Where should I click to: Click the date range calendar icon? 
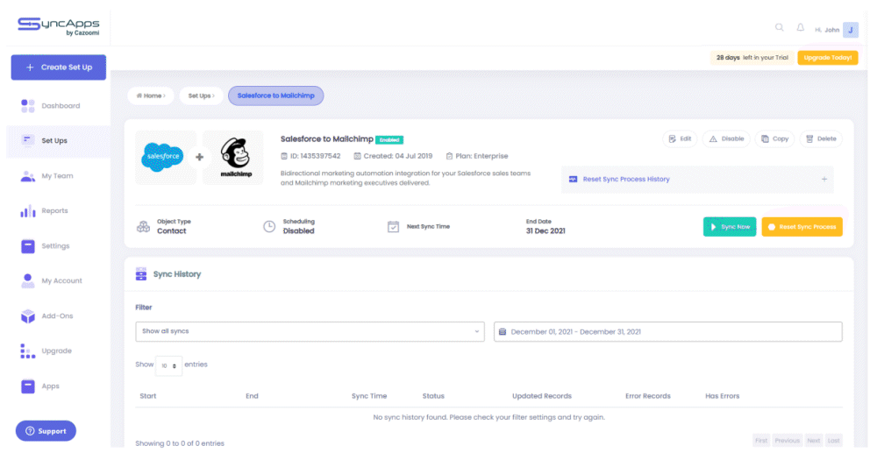[x=503, y=331]
